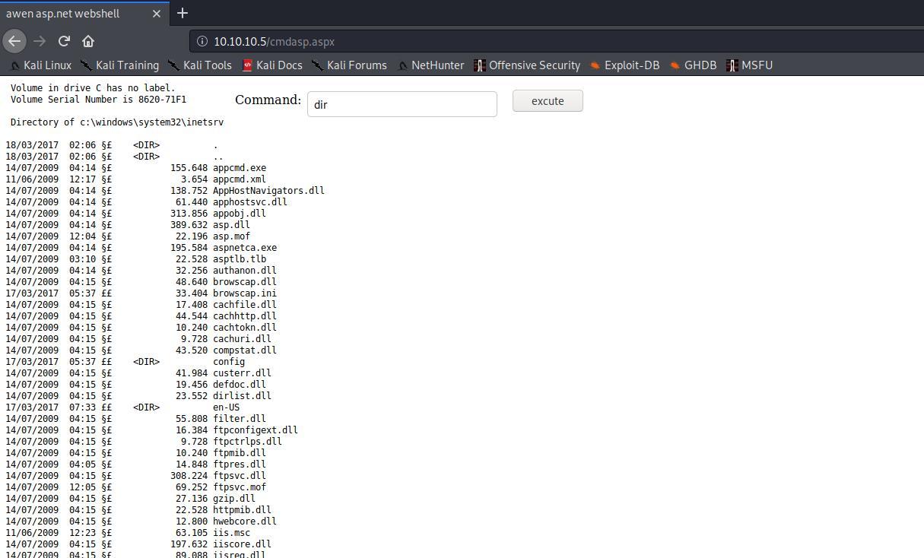Click the Command input field
Screen dimensions: 924x558
pos(402,104)
